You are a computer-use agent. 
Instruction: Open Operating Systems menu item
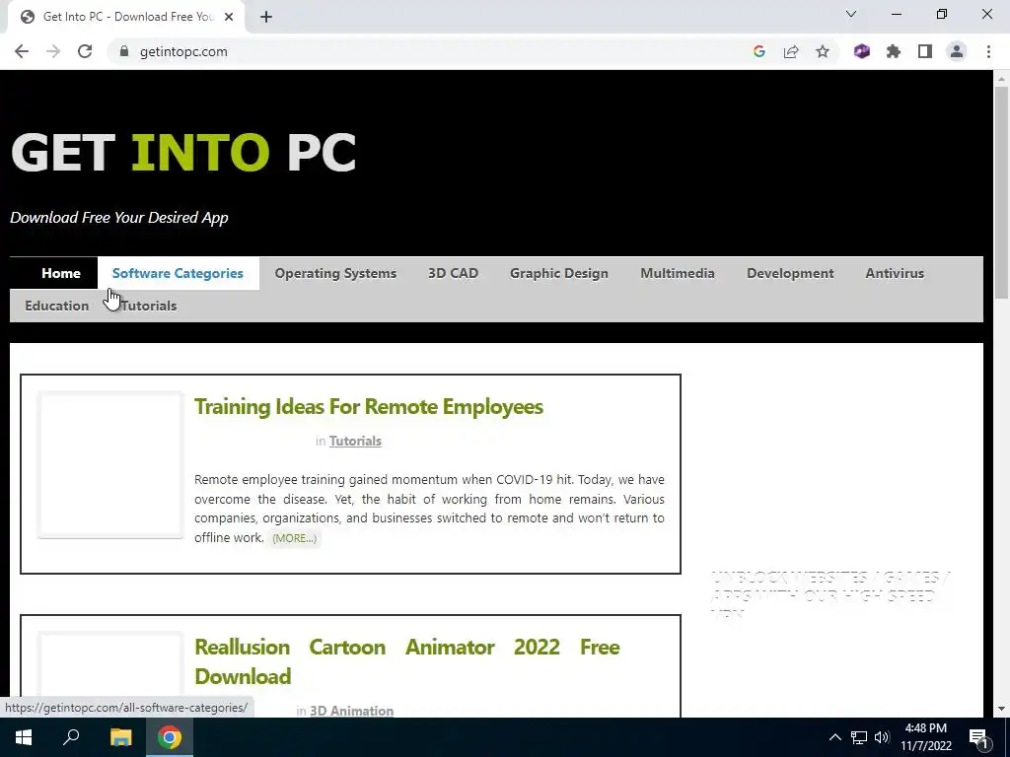pos(335,273)
